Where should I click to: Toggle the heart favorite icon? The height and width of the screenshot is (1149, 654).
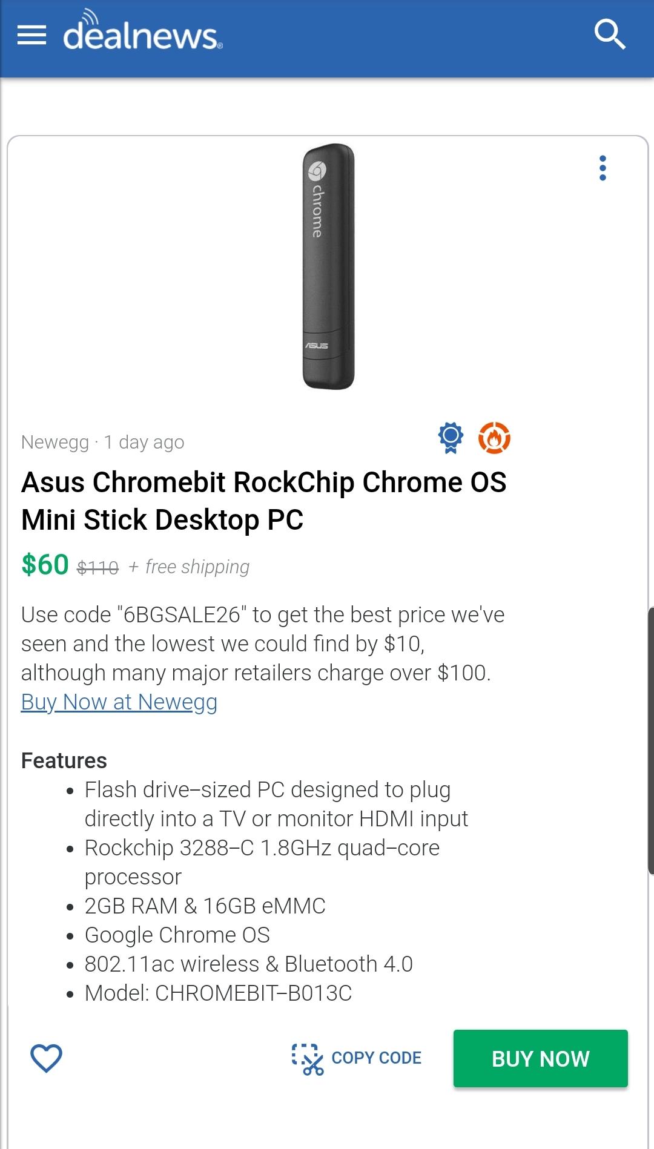point(47,1058)
